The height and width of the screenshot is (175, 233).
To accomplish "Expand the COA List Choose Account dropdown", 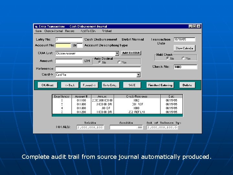I will pos(117,53).
